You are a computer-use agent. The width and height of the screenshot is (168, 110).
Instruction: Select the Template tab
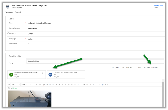9,12
